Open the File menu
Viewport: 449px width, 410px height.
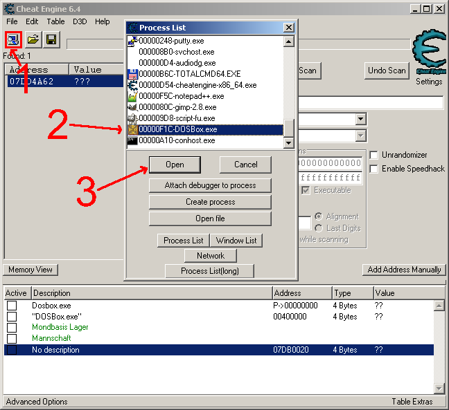[x=12, y=21]
